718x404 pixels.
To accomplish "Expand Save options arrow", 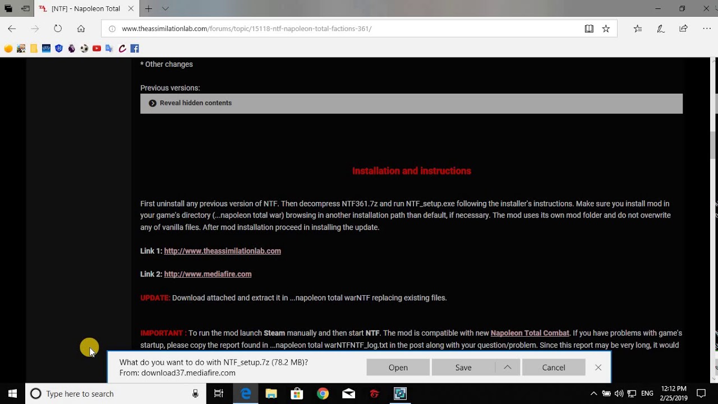I will [x=508, y=368].
